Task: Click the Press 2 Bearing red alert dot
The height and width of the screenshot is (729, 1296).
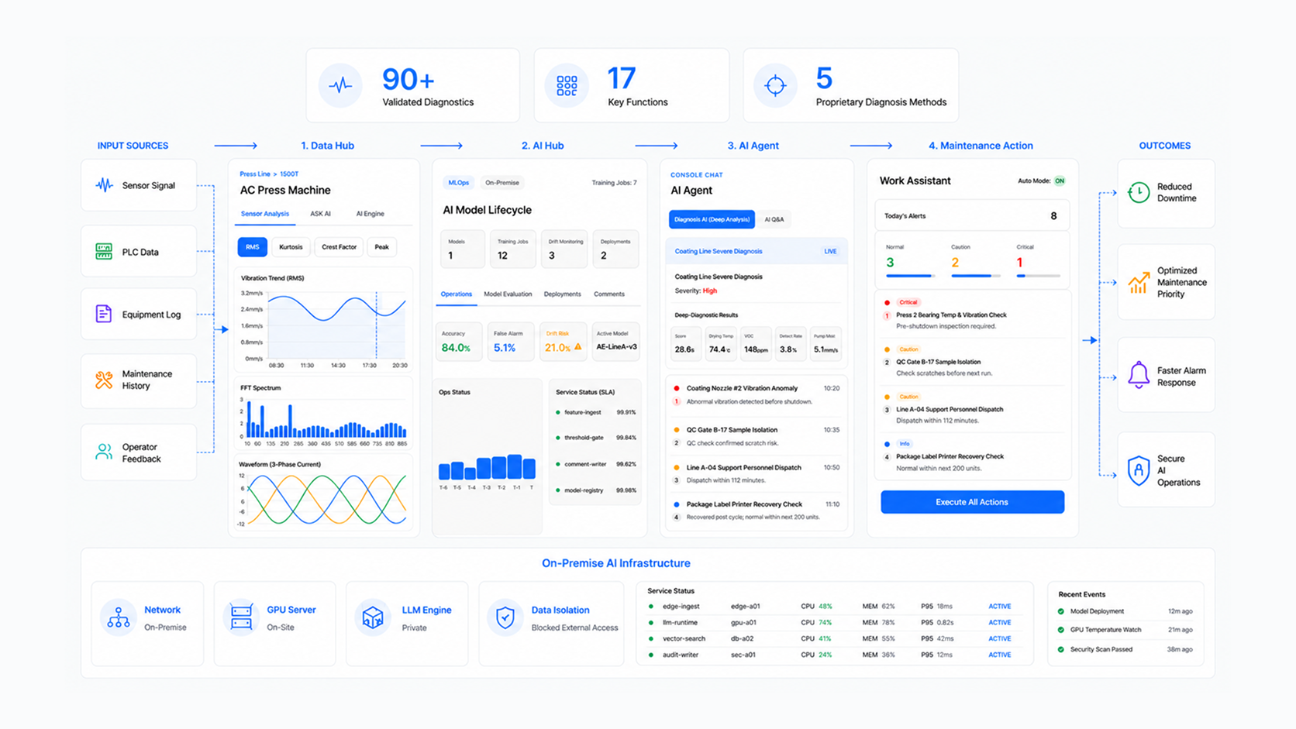Action: tap(888, 302)
